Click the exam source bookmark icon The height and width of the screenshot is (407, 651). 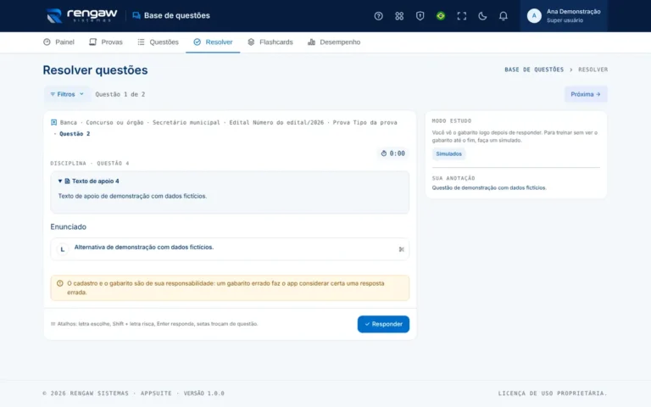[x=53, y=122]
